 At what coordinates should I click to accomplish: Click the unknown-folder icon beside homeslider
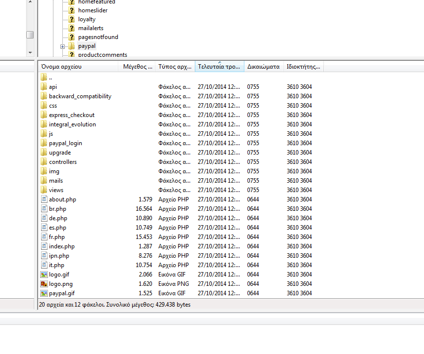[x=71, y=10]
